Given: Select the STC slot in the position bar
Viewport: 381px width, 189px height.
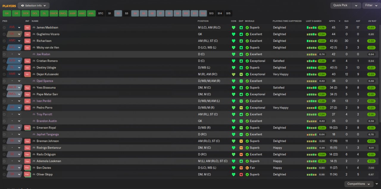Looking at the screenshot, I should point(101,13).
